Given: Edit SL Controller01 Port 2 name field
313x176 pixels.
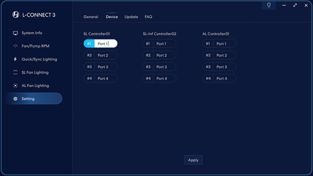Looking at the screenshot, I should [106, 55].
